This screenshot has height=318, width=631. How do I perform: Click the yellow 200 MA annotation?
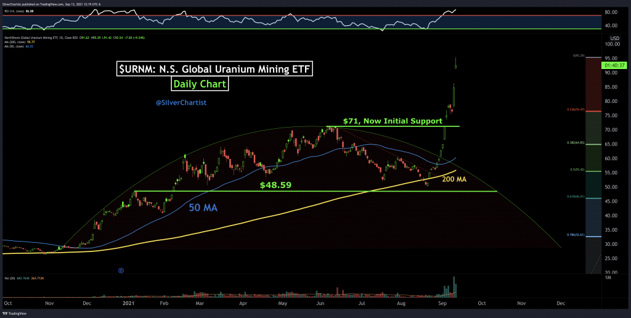coord(454,179)
